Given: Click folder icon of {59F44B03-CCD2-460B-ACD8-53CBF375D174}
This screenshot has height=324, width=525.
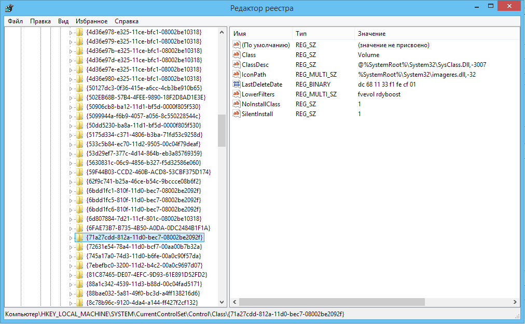Looking at the screenshot, I should tap(79, 172).
